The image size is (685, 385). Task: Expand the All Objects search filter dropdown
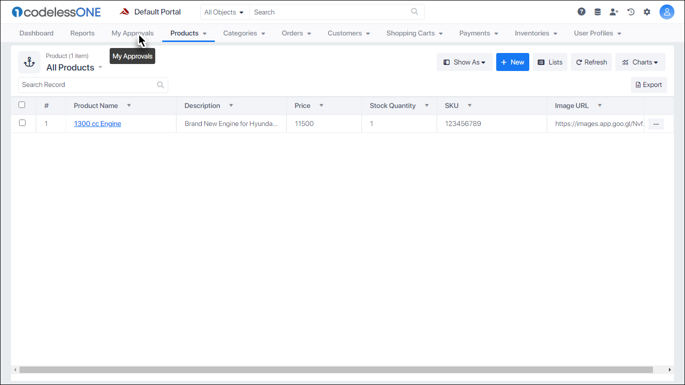pyautogui.click(x=224, y=11)
